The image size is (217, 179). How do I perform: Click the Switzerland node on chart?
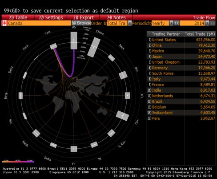point(25,75)
